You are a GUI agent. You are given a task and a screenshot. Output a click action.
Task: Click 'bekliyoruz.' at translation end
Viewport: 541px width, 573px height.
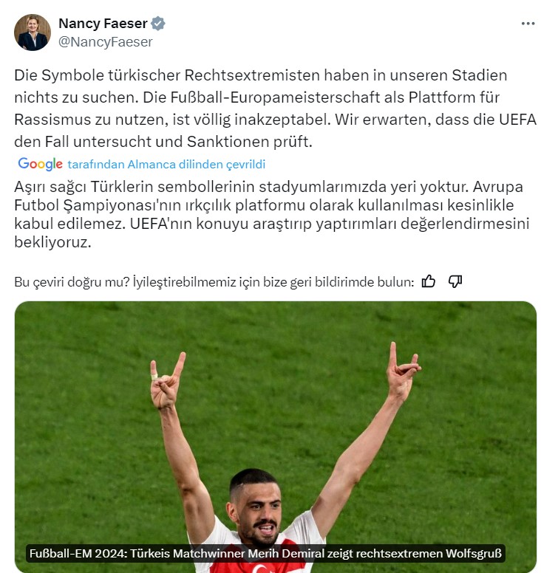tap(52, 242)
